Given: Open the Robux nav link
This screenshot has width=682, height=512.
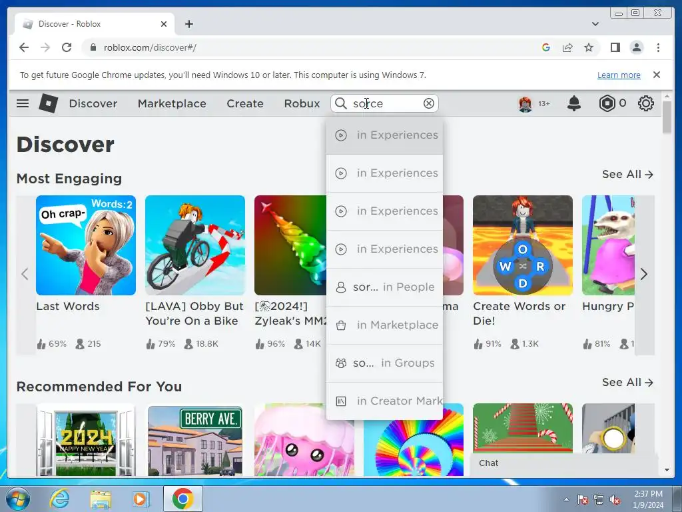Looking at the screenshot, I should click(x=302, y=103).
